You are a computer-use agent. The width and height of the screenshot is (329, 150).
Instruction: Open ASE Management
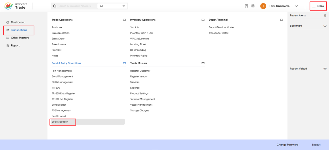pyautogui.click(x=61, y=110)
